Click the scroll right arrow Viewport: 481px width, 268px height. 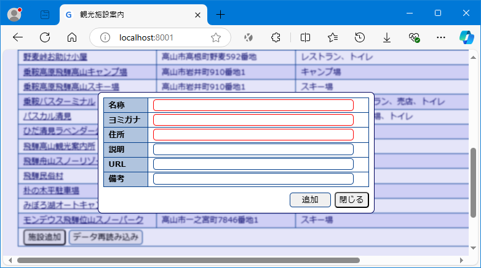pyautogui.click(x=461, y=261)
